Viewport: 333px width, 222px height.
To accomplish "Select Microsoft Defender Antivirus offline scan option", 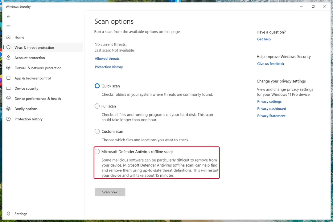I will 97,151.
